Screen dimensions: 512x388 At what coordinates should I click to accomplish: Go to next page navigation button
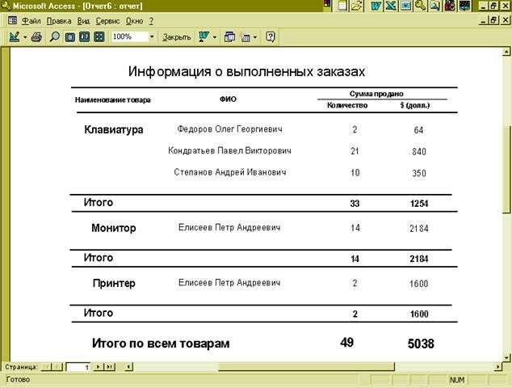(x=98, y=367)
